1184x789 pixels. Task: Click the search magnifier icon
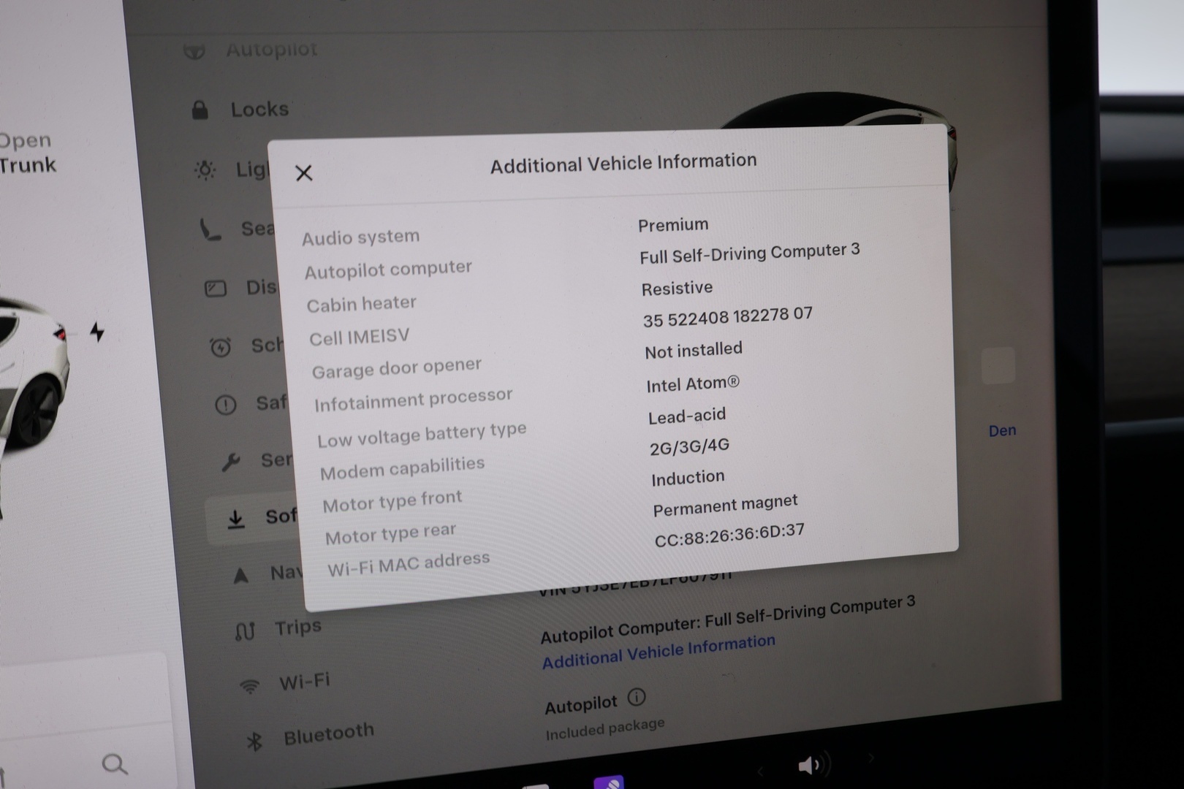[x=114, y=764]
